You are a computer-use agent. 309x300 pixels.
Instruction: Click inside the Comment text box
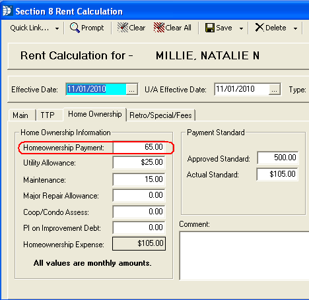244,256
